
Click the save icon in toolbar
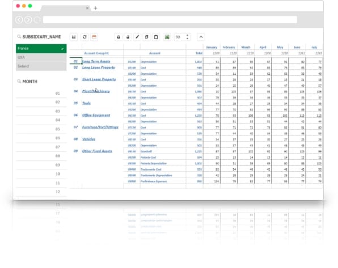click(74, 37)
